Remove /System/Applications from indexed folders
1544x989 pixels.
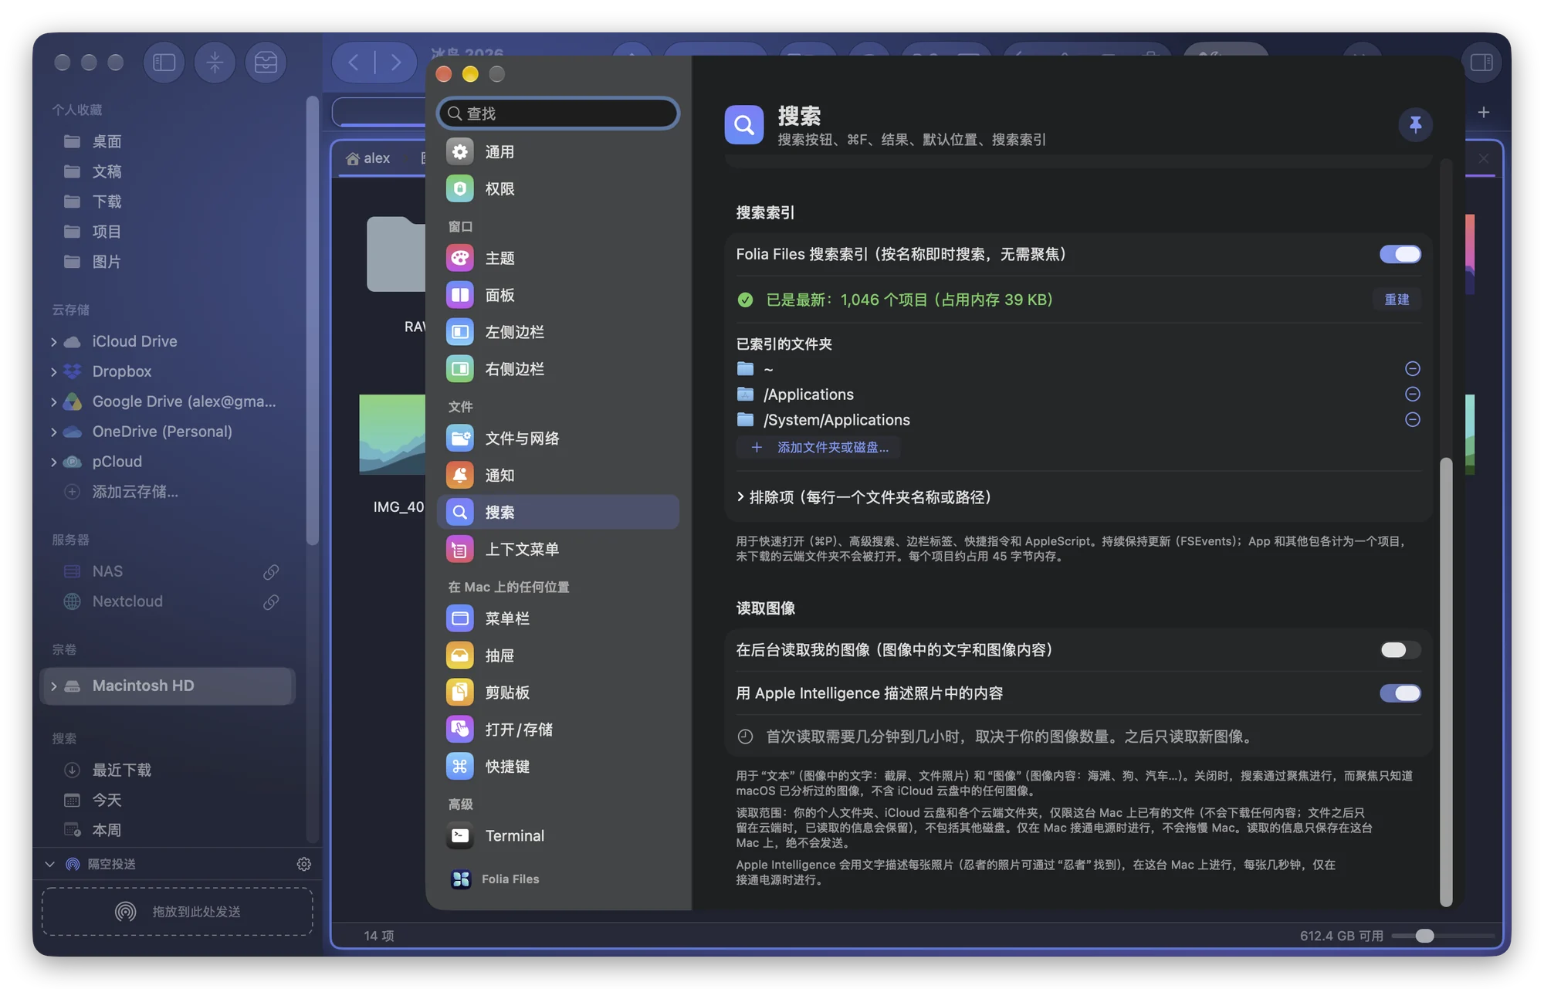(x=1412, y=420)
